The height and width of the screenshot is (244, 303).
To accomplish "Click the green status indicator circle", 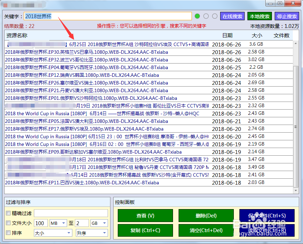I will click(197, 16).
